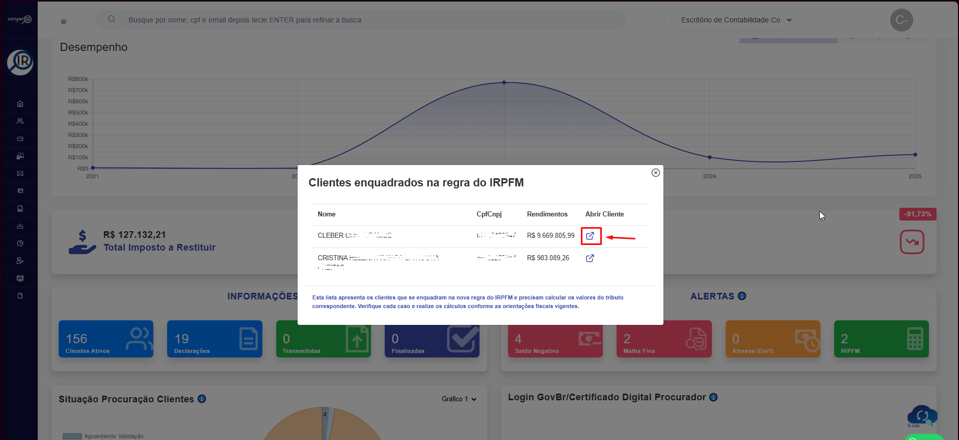Open the 0 Atrasos (Darf) alert card
Viewport: 959px width, 440px height.
pos(773,339)
